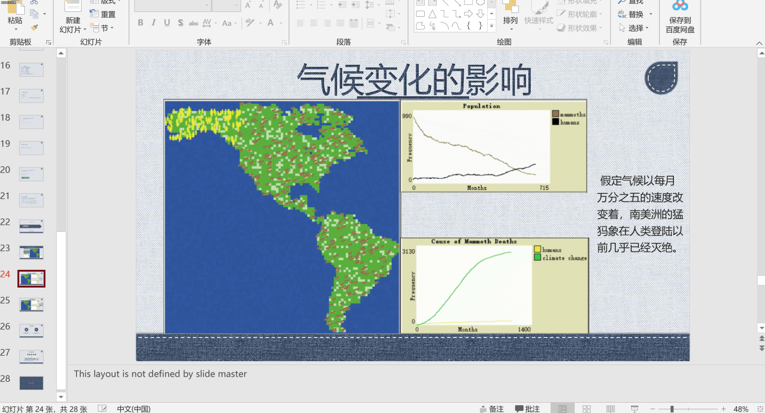The image size is (765, 413).
Task: Open Slide Sorter view in status bar
Action: click(x=586, y=409)
